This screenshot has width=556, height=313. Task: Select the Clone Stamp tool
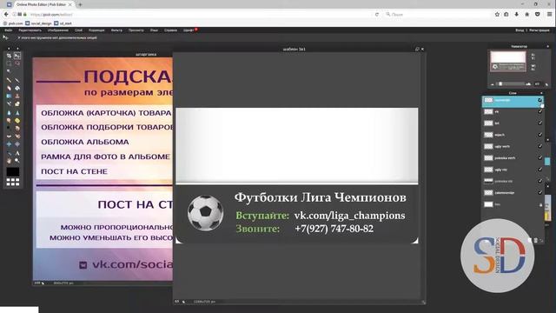coord(17,96)
